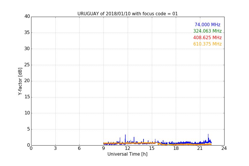Select the orange 610.375 MHz legend label

click(207, 44)
